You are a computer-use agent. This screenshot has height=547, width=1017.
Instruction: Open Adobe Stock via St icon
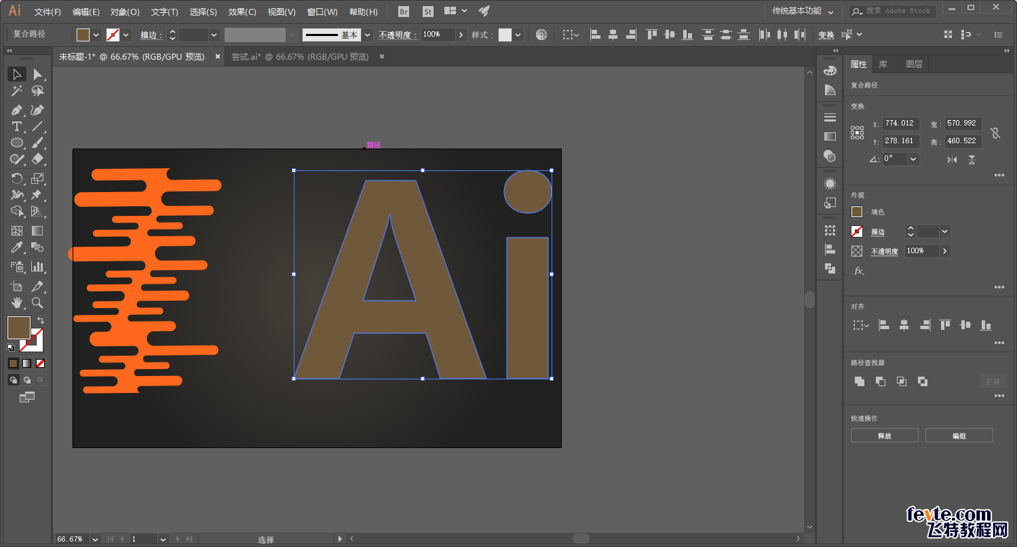tap(427, 12)
